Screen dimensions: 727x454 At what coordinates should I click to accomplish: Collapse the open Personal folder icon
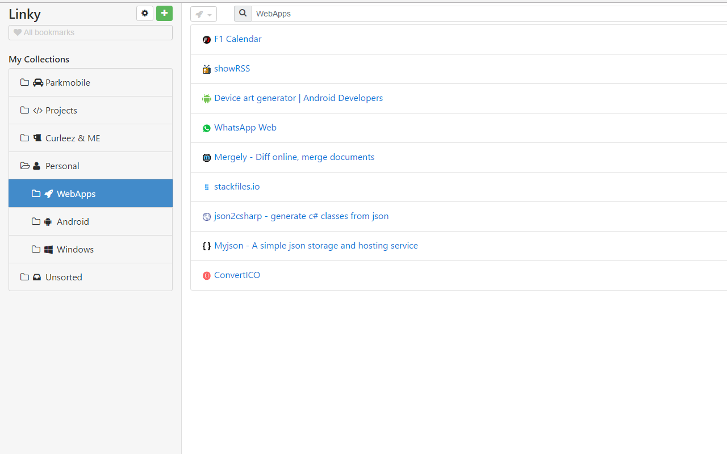pos(25,166)
